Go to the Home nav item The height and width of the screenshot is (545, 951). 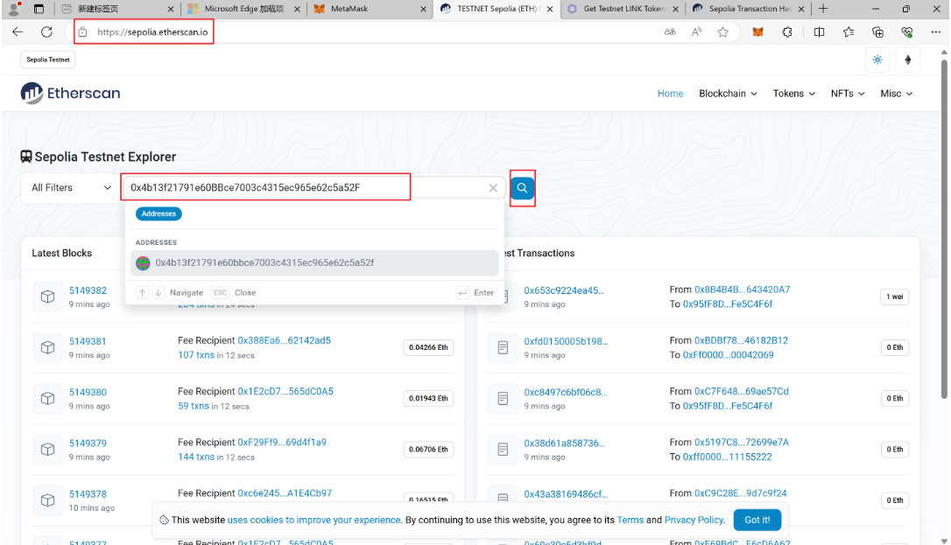coord(670,94)
